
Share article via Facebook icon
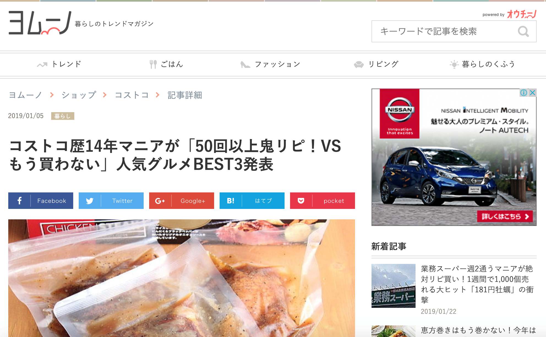tap(20, 201)
